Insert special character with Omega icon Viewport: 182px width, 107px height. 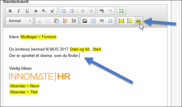(x=110, y=21)
